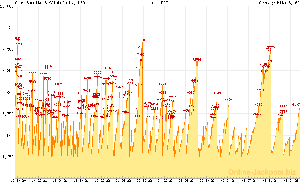Click the 7916 peak value label
The image size is (300, 184).
142,40
